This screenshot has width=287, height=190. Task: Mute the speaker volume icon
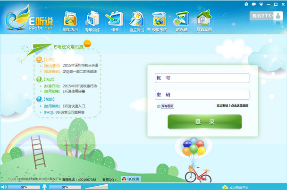tap(4, 187)
